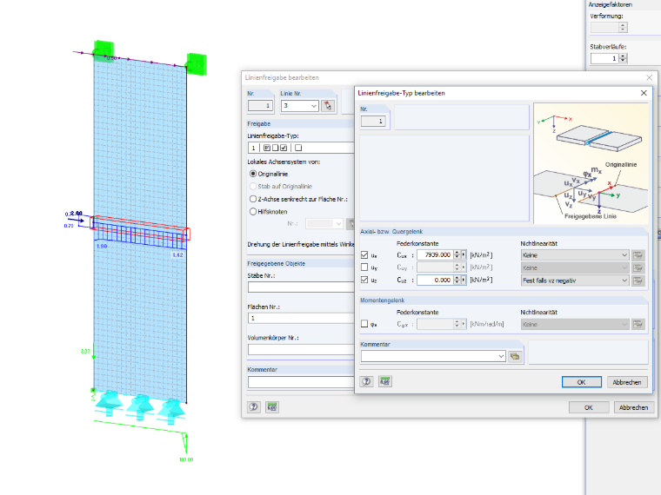Screen dimensions: 661x495
Task: Open the Linienfreigabe-Typ selection list
Action: tap(301, 148)
